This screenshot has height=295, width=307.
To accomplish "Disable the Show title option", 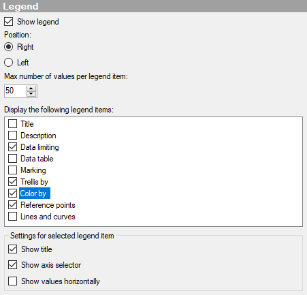I will pyautogui.click(x=12, y=249).
